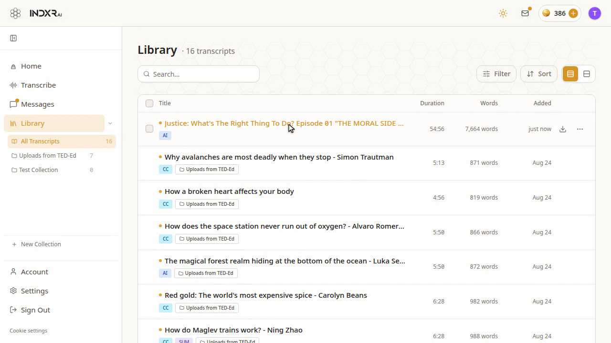The width and height of the screenshot is (611, 343).
Task: Collapse the sidebar with the panel icon
Action: click(13, 38)
